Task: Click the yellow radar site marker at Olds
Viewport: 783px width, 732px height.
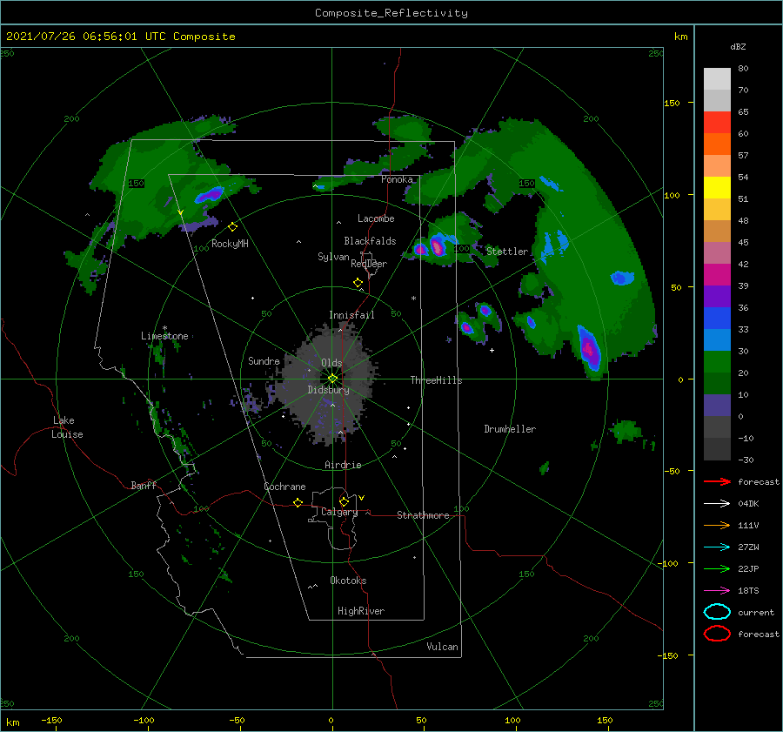Action: [332, 379]
